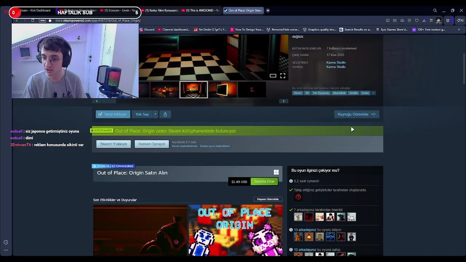Open the 12 arkadaşınız owners link

pyautogui.click(x=305, y=250)
